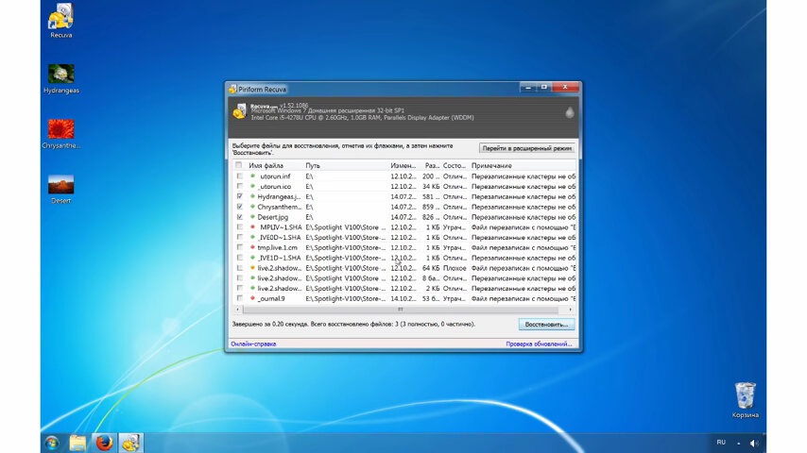Click the RU language indicator in tray
Image resolution: width=807 pixels, height=453 pixels.
coord(721,443)
